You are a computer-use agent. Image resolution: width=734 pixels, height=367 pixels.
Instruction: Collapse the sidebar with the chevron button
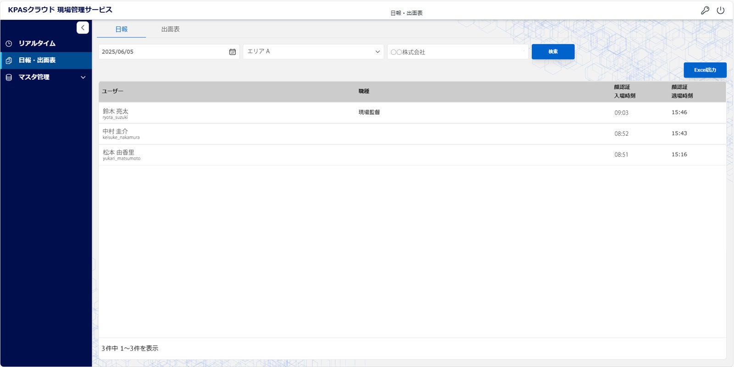tap(83, 28)
